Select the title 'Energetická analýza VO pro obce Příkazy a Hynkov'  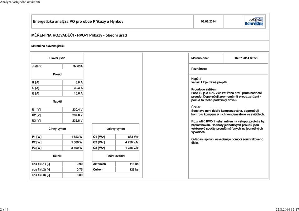[x=78, y=22]
